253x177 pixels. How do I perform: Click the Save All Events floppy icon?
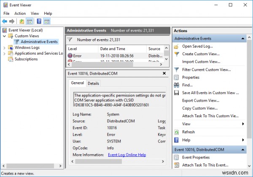(176, 93)
